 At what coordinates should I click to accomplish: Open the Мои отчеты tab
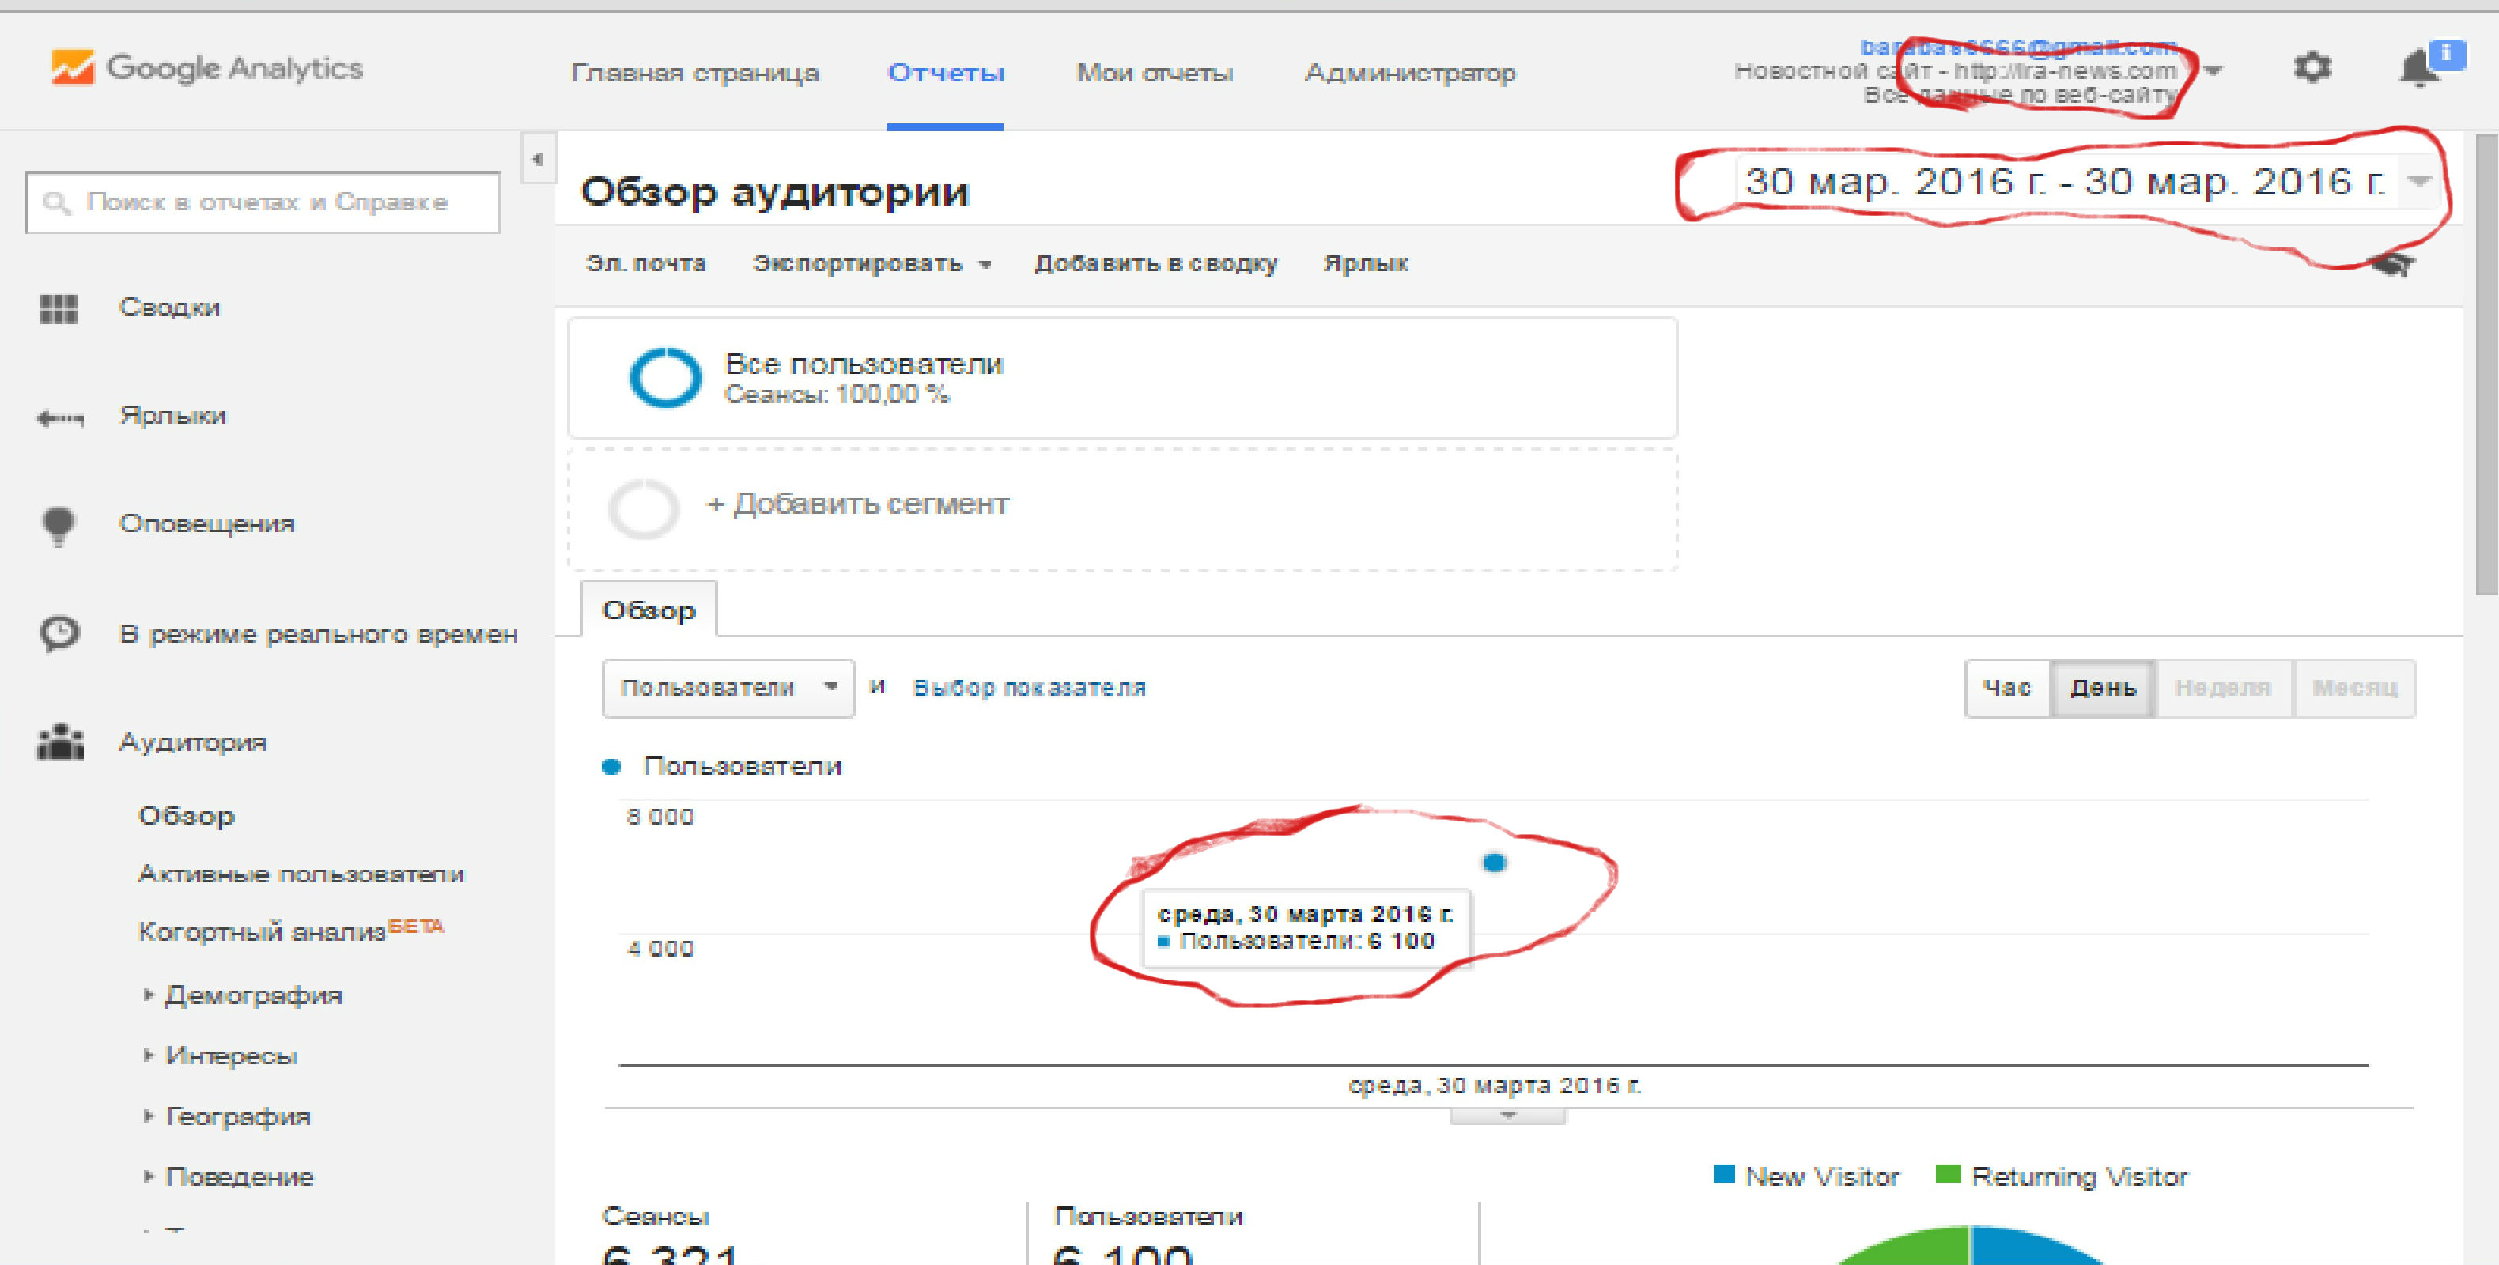point(1155,73)
